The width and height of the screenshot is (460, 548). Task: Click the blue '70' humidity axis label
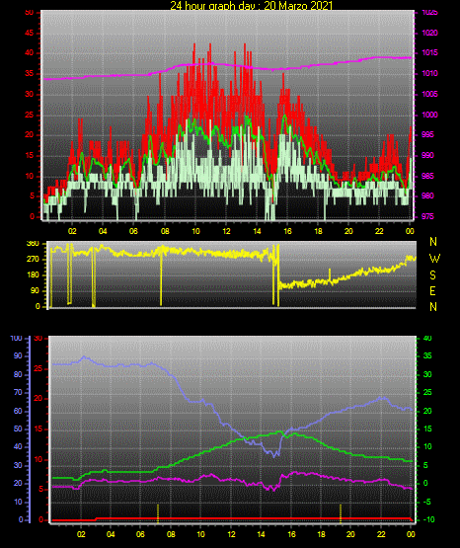tap(18, 392)
